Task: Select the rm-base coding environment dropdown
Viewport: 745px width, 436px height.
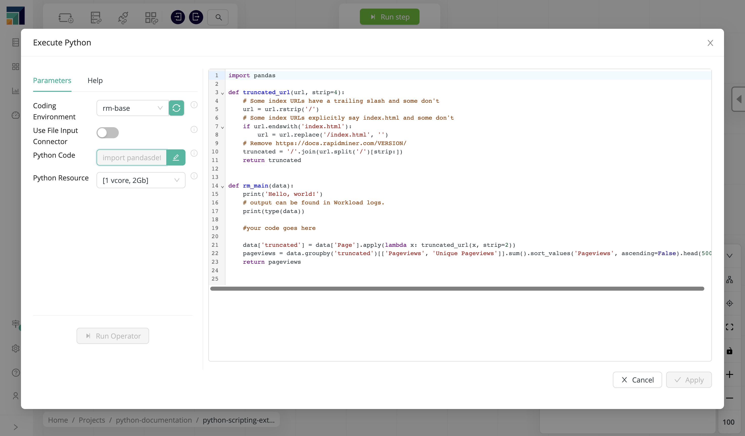Action: (133, 108)
